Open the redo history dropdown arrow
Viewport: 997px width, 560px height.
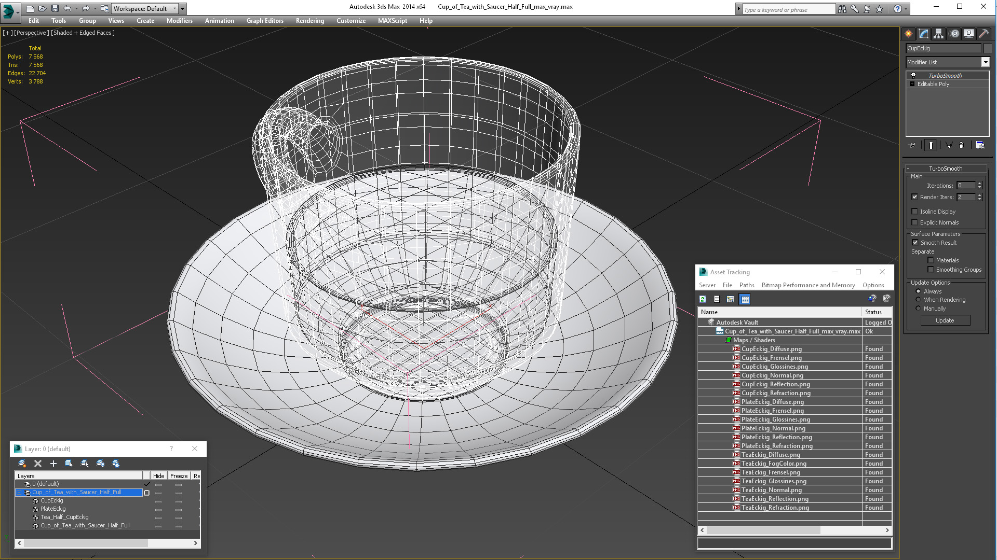click(95, 8)
